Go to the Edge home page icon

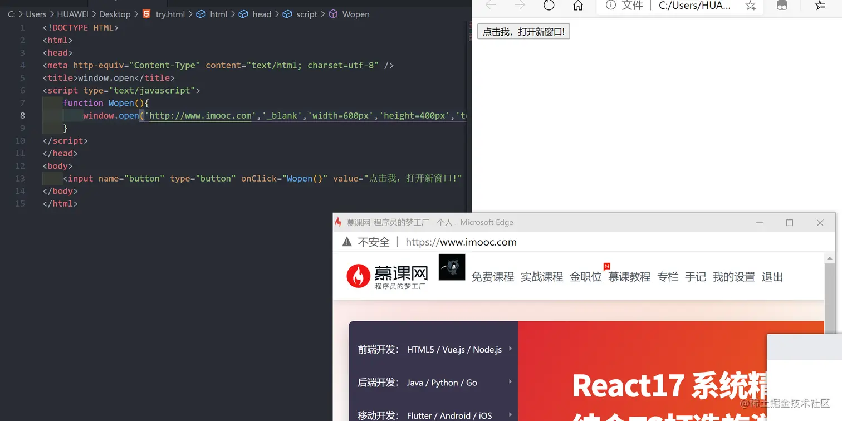coord(578,6)
